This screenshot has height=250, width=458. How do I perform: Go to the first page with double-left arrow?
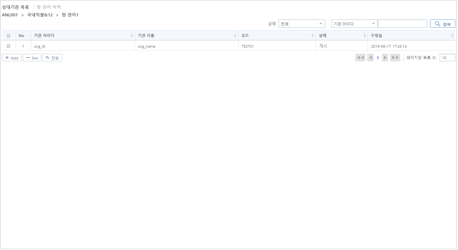coord(360,57)
